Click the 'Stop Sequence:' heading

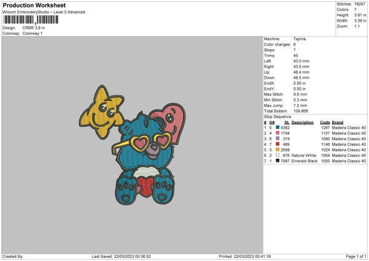pos(278,116)
